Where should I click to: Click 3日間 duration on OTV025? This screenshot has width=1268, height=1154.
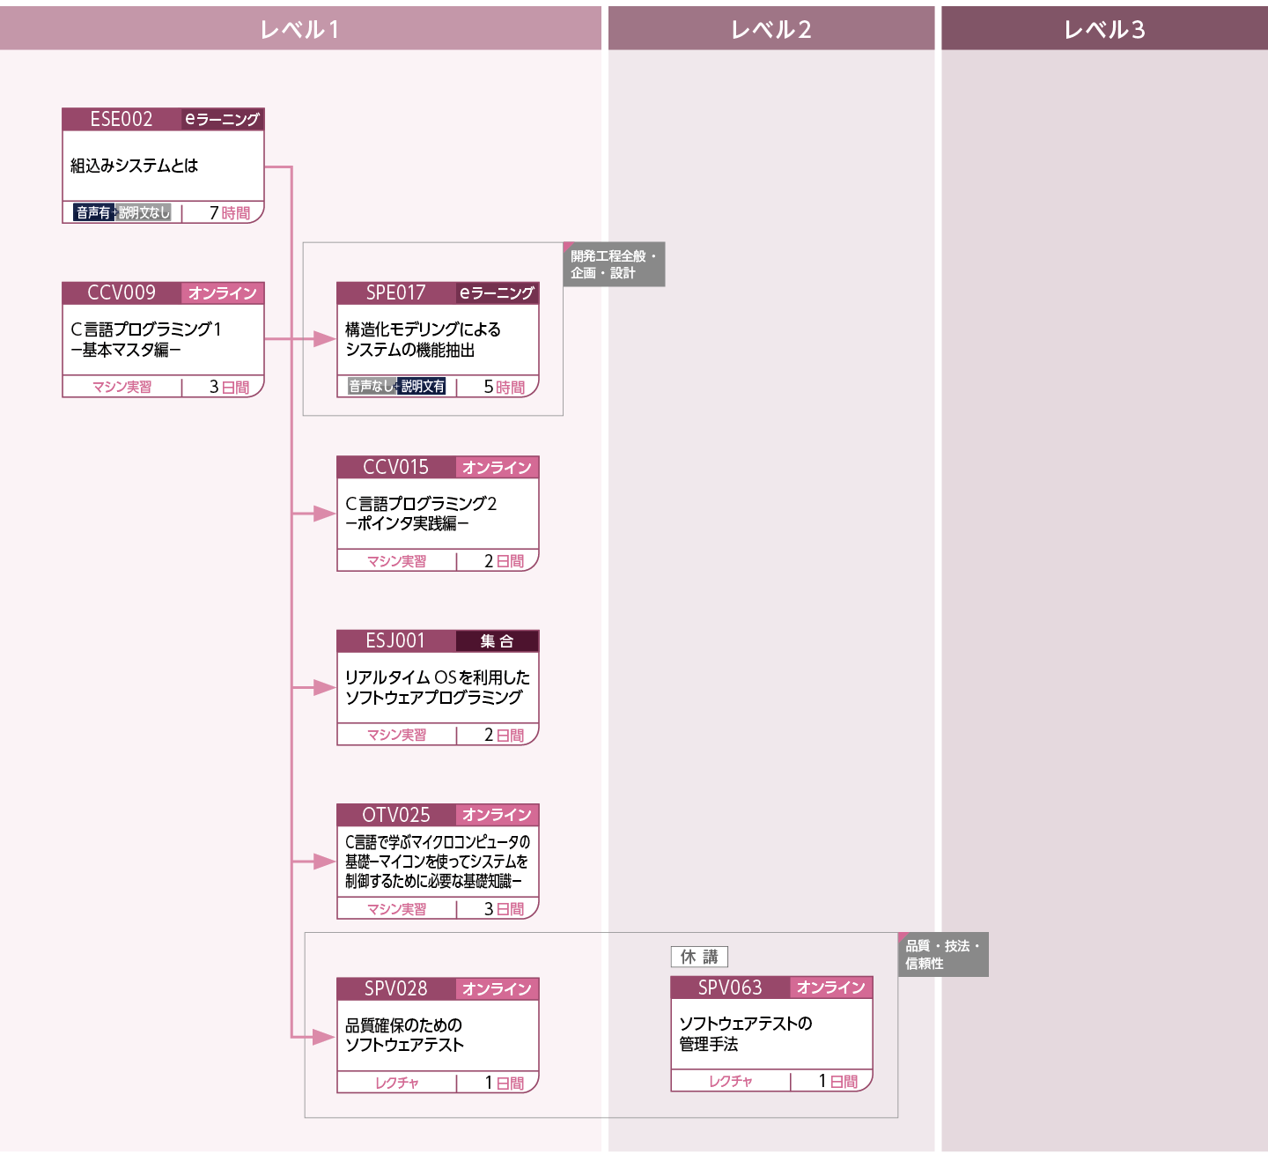pyautogui.click(x=504, y=908)
